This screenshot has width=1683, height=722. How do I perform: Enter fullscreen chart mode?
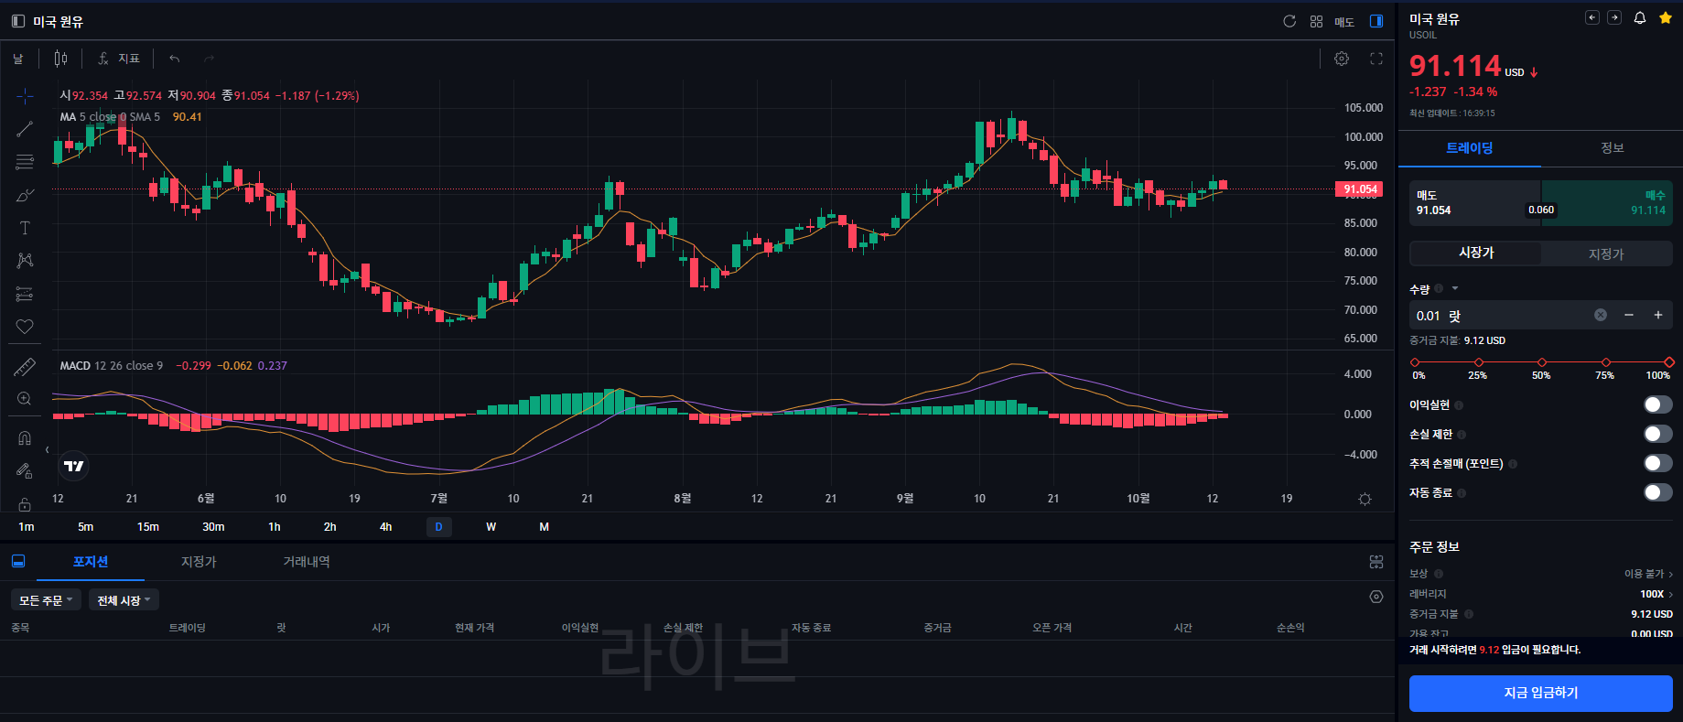point(1376,59)
